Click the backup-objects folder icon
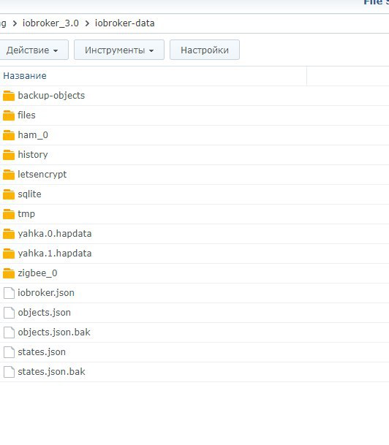389x445 pixels. (9, 96)
